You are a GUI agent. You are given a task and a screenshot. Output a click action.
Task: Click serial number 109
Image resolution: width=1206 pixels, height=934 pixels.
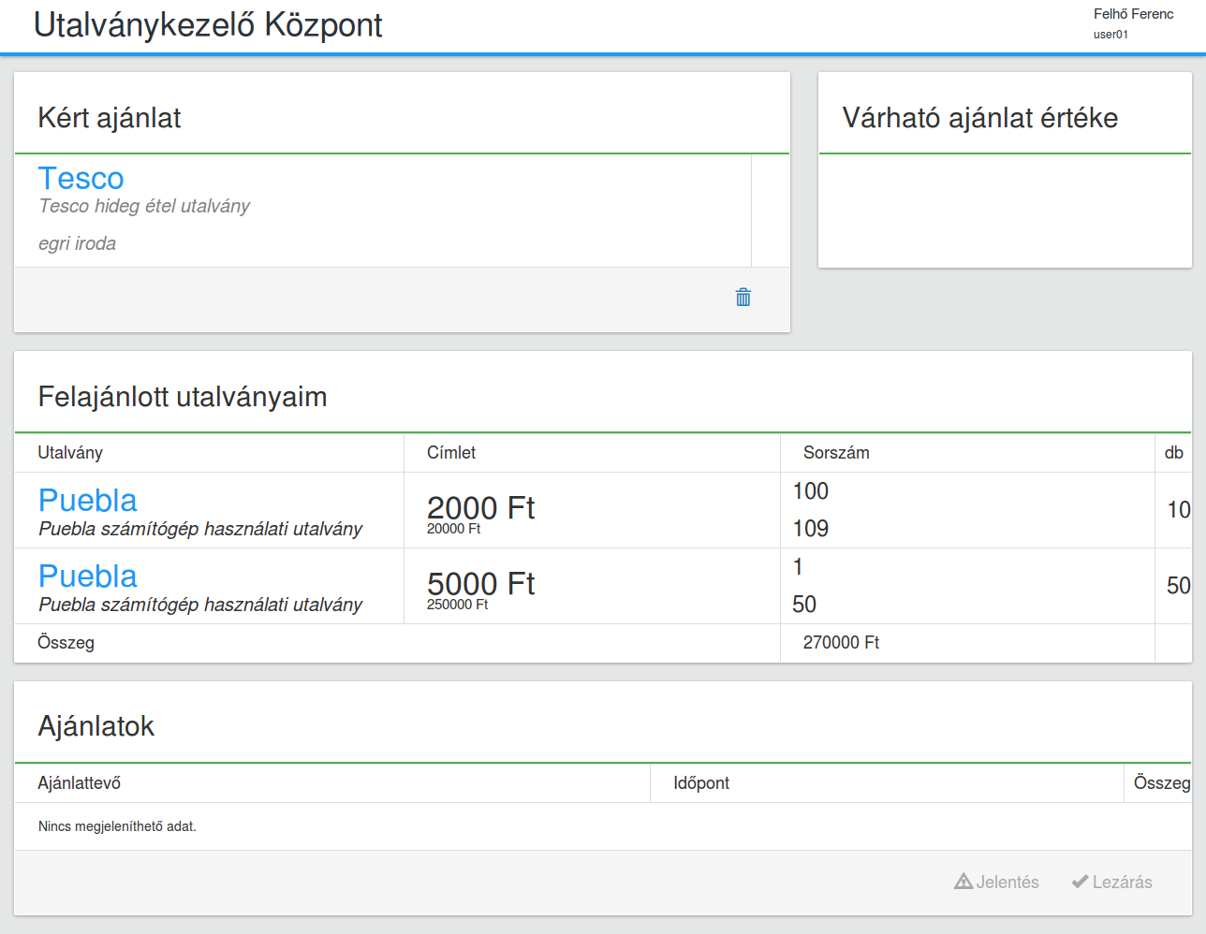point(811,529)
